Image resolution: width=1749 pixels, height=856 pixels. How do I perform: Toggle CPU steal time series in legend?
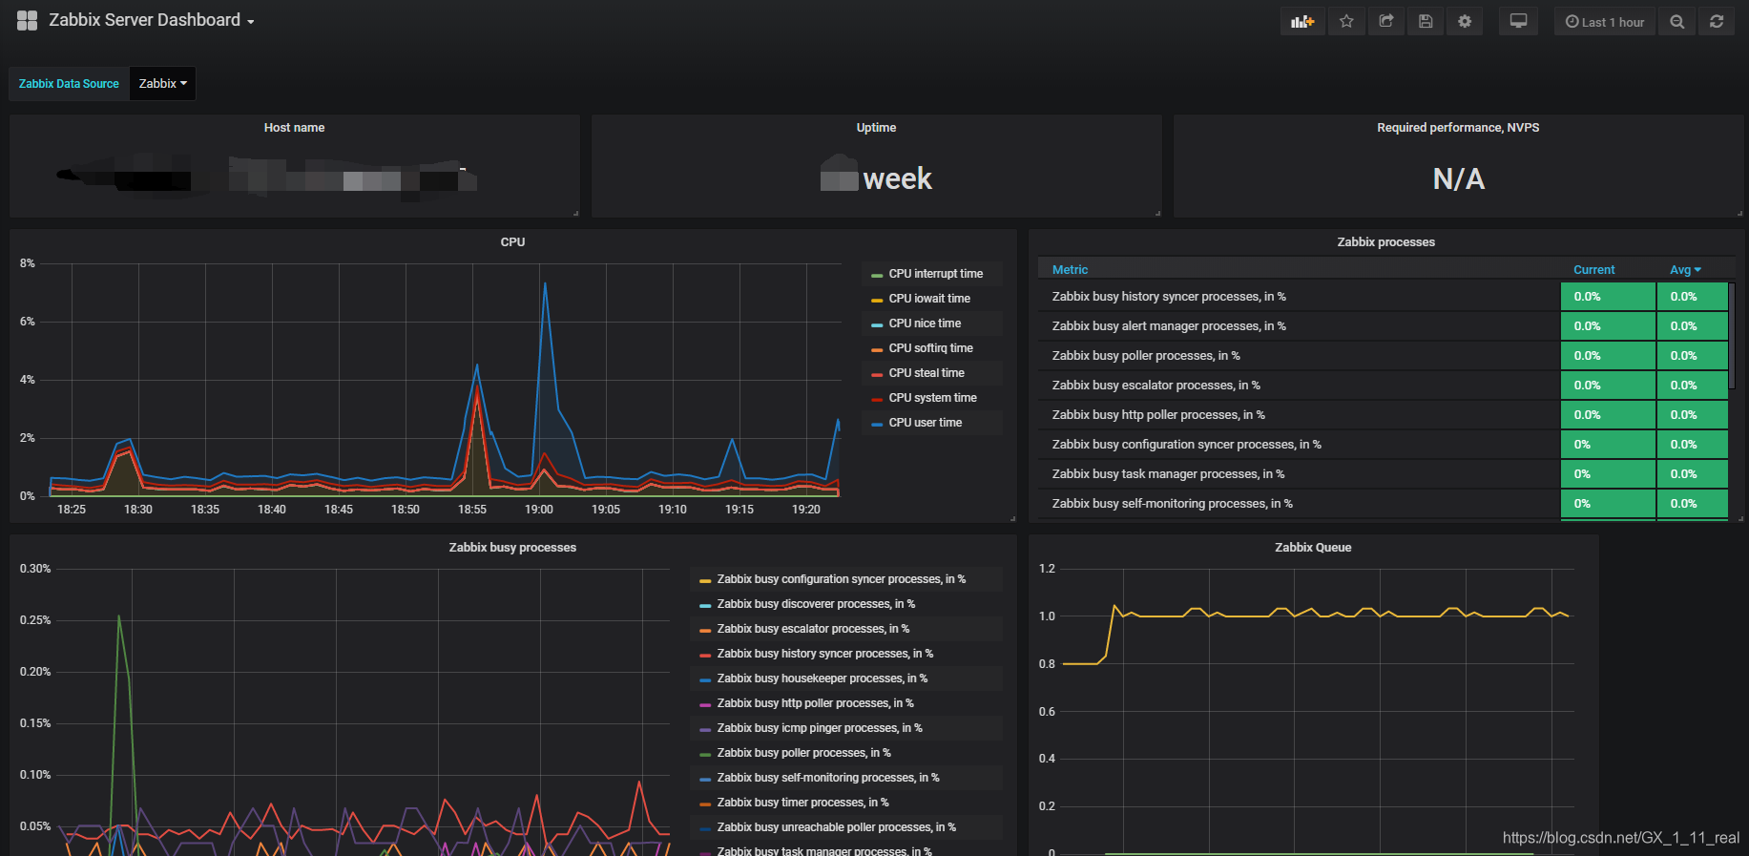[927, 373]
